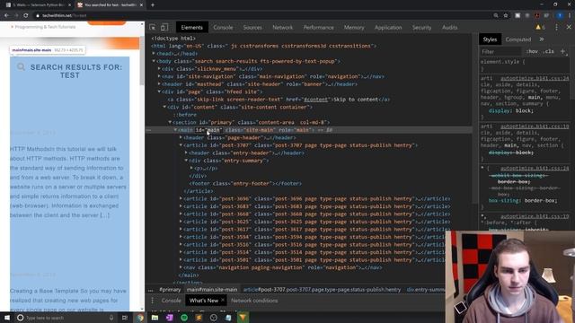Viewport: 575px width, 323px height.
Task: Open the Application tab
Action: [x=388, y=28]
